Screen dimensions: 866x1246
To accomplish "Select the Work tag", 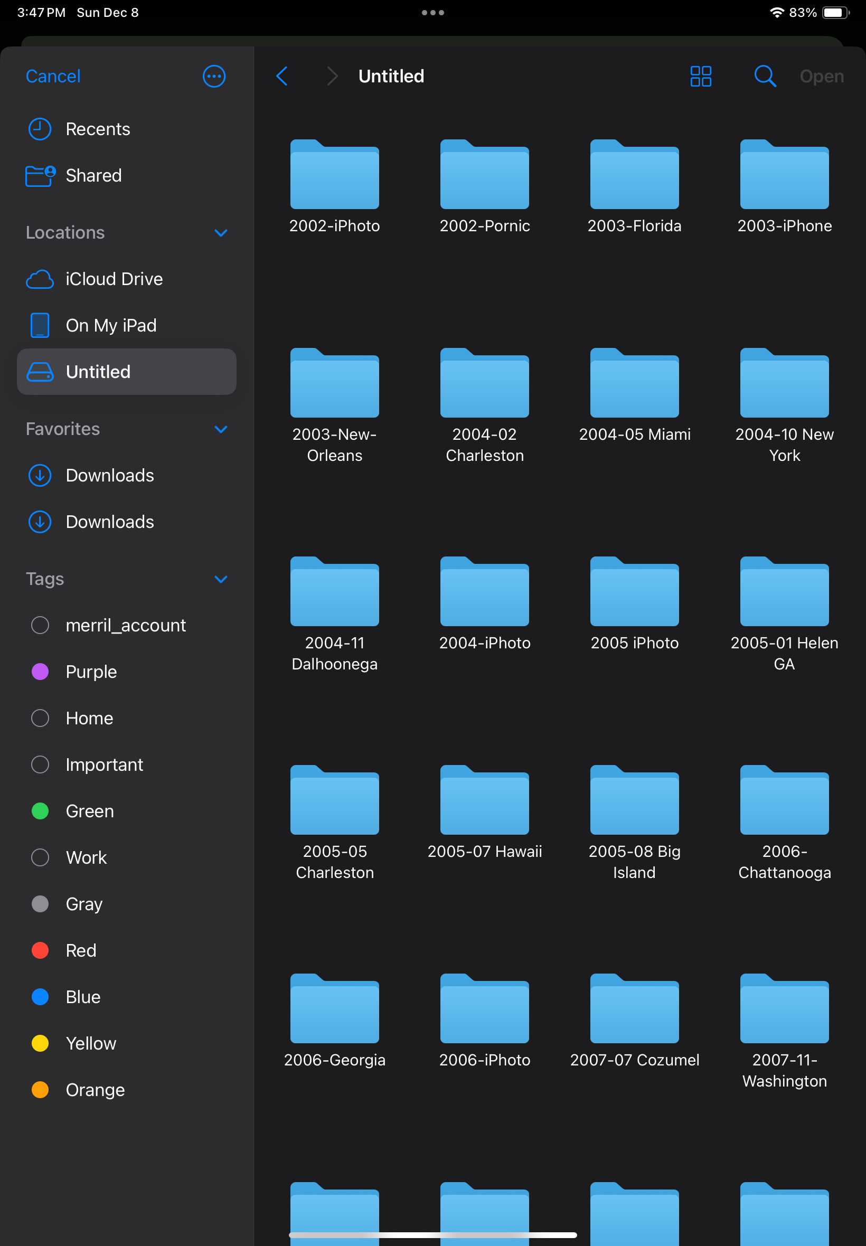I will click(86, 857).
